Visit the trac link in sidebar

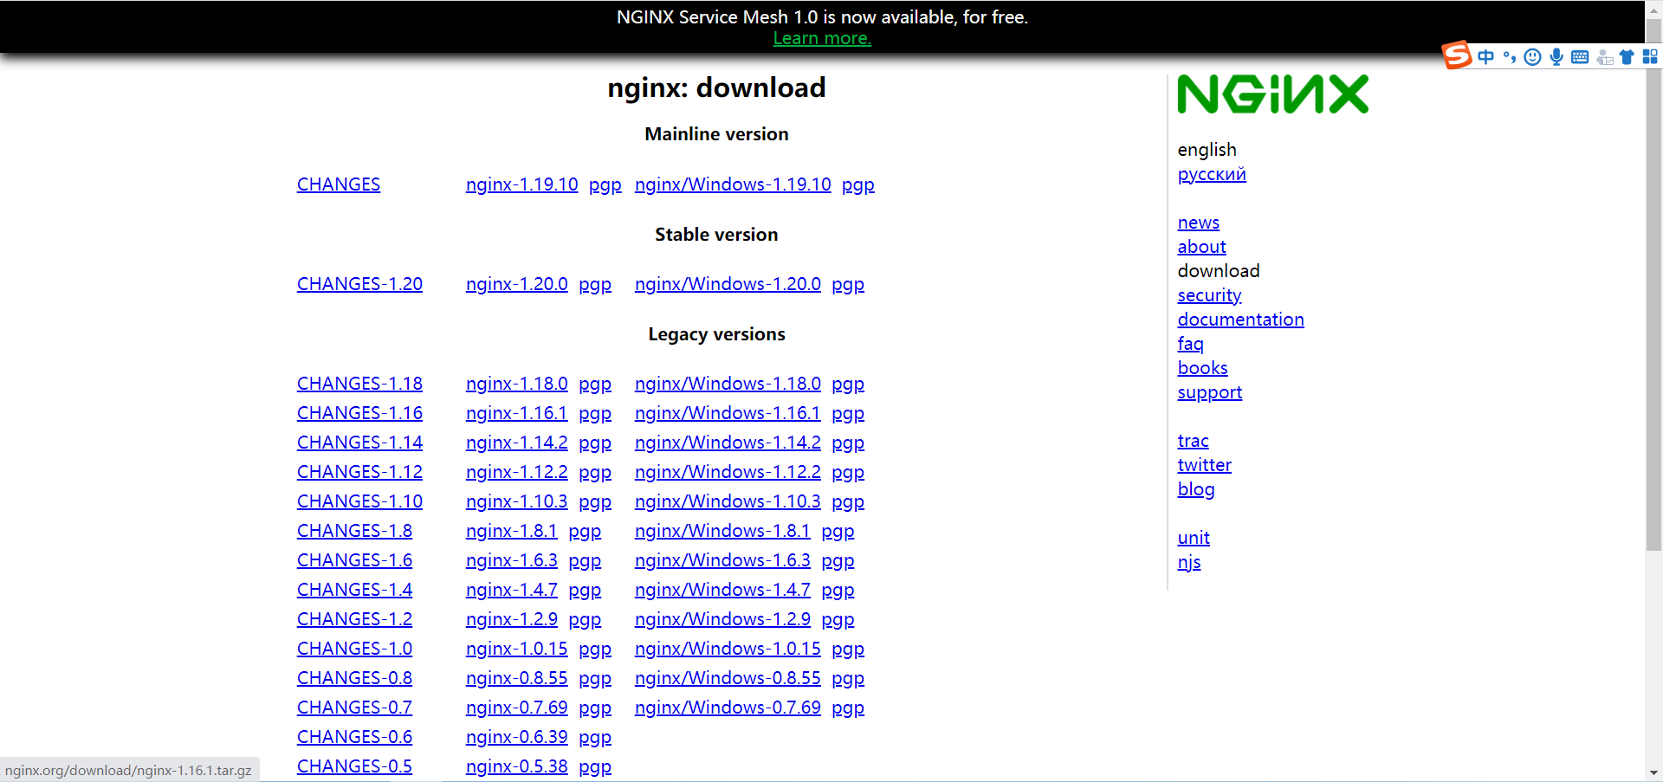(1193, 441)
